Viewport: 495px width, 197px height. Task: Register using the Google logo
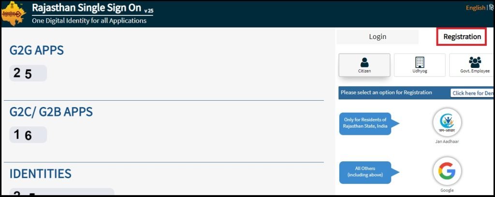pyautogui.click(x=447, y=171)
